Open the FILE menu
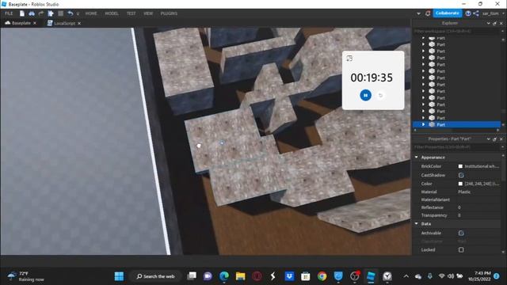The height and width of the screenshot is (285, 507). tap(9, 13)
